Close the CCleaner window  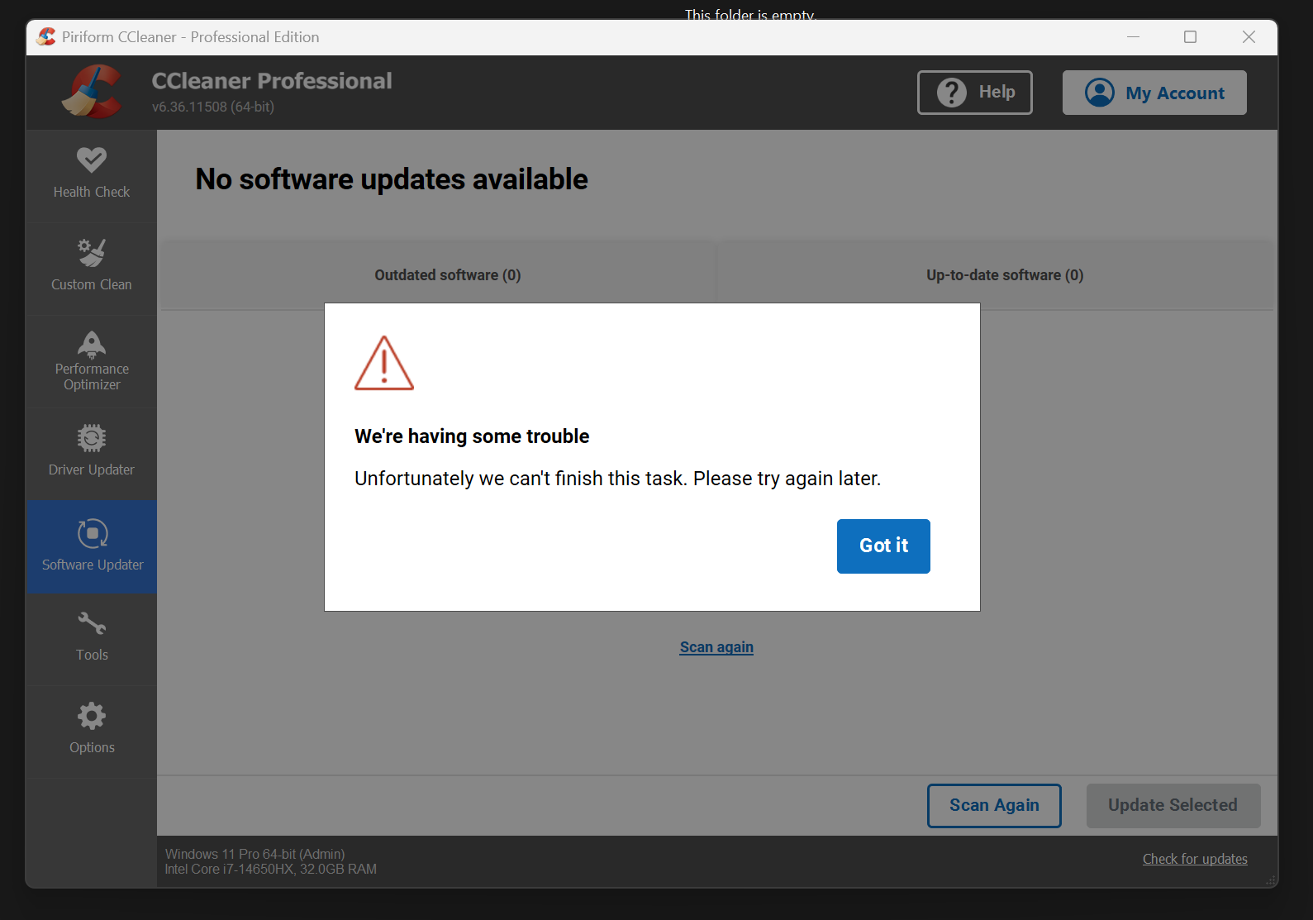[x=1249, y=37]
